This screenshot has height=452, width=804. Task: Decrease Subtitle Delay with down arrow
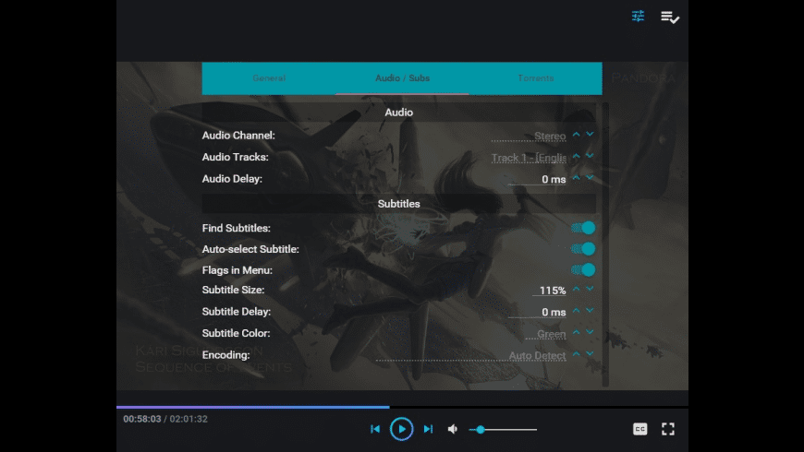point(590,310)
